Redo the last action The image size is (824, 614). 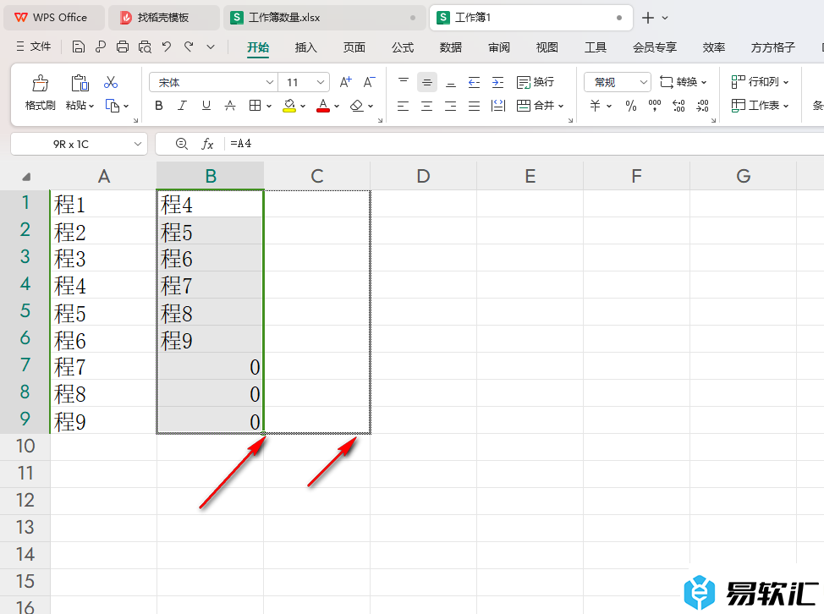click(x=189, y=47)
